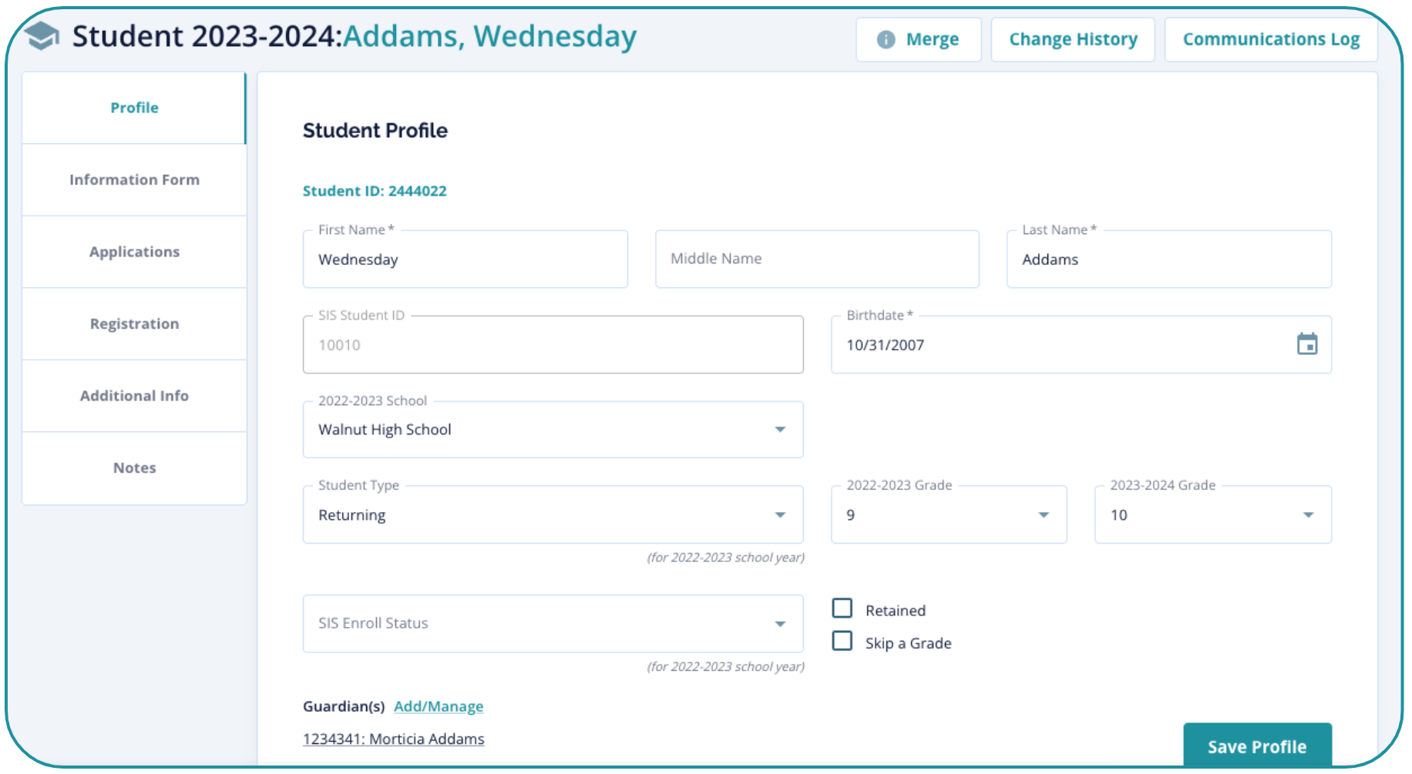Click the info icon on Merge

click(886, 39)
